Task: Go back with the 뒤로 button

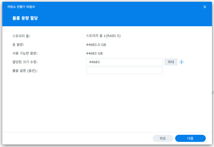Action: 163,138
